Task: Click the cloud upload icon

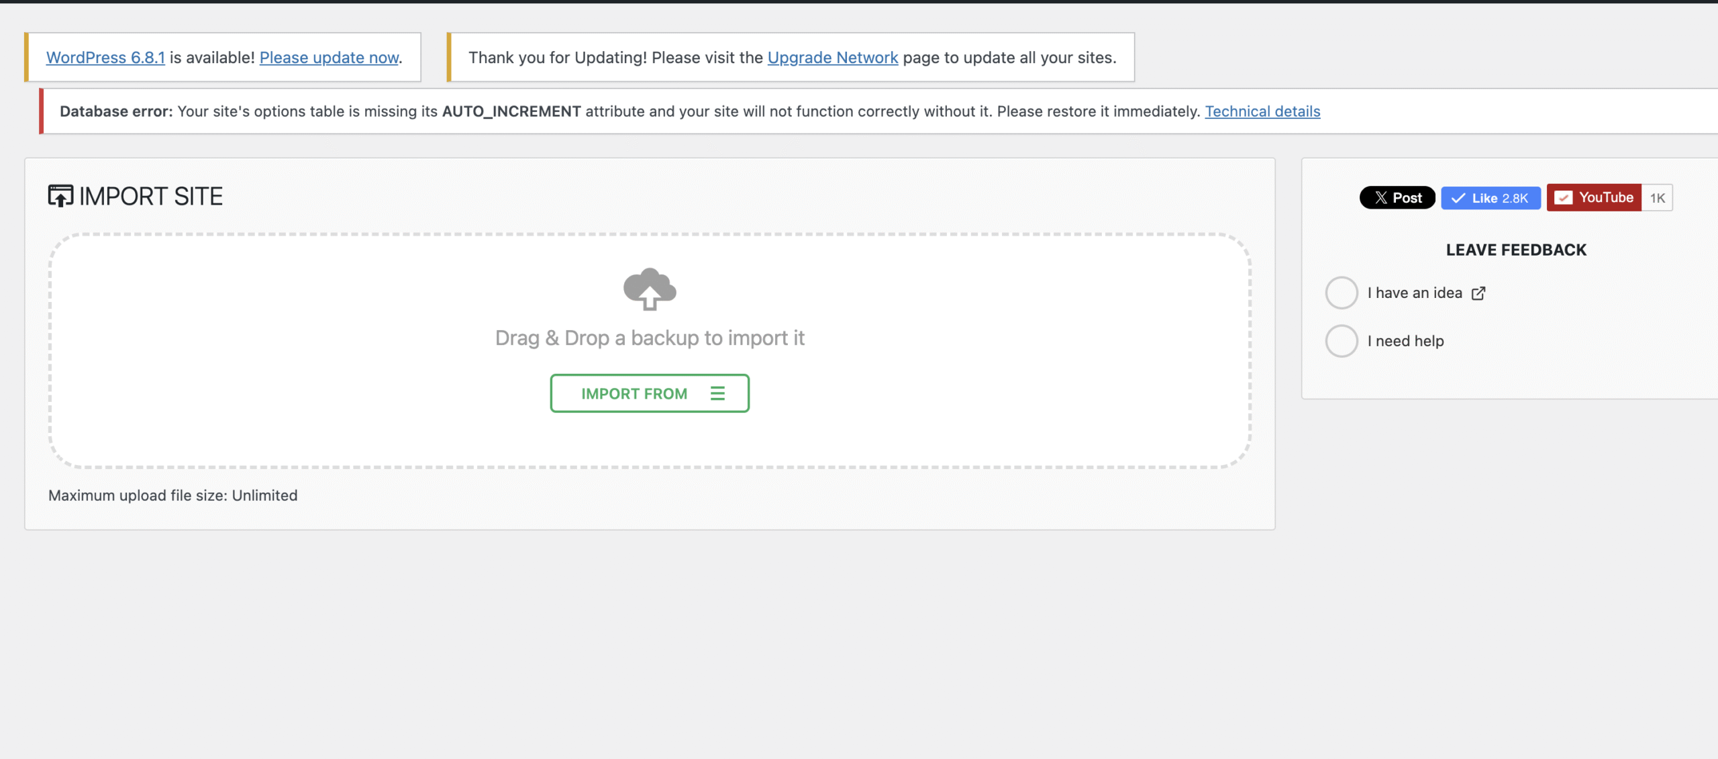Action: [649, 289]
